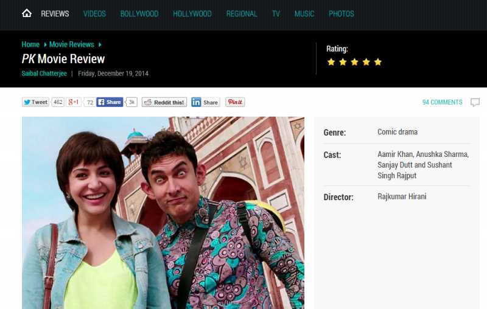The height and width of the screenshot is (309, 487).
Task: Share the review on LinkedIn
Action: click(x=206, y=102)
